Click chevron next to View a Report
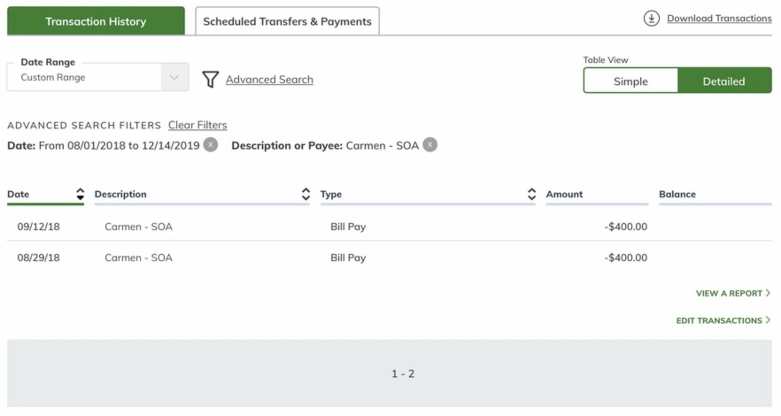 click(768, 293)
